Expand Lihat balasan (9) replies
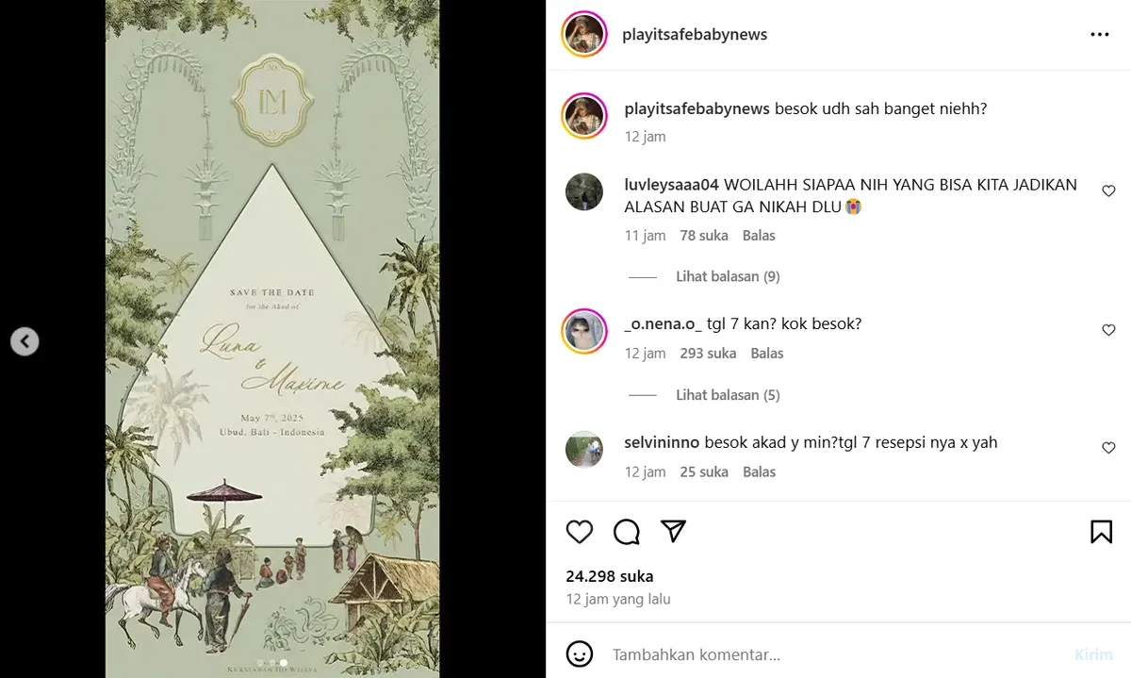1131x678 pixels. pos(728,276)
